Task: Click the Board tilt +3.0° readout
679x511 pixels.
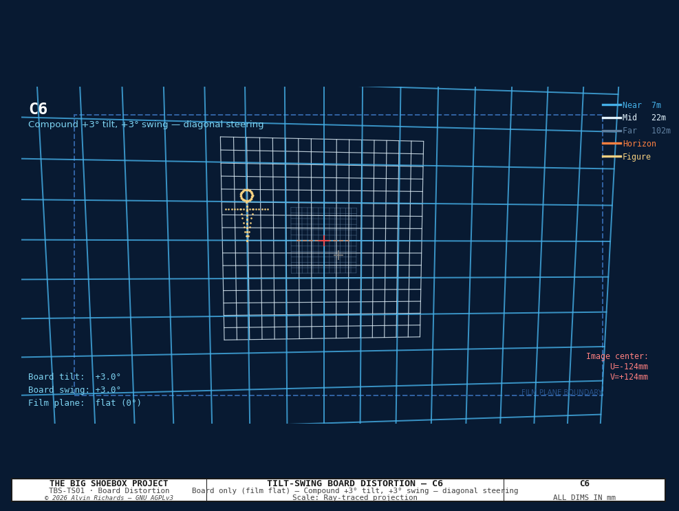Action: click(74, 377)
